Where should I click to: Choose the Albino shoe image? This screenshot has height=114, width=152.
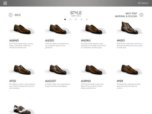(x=22, y=29)
